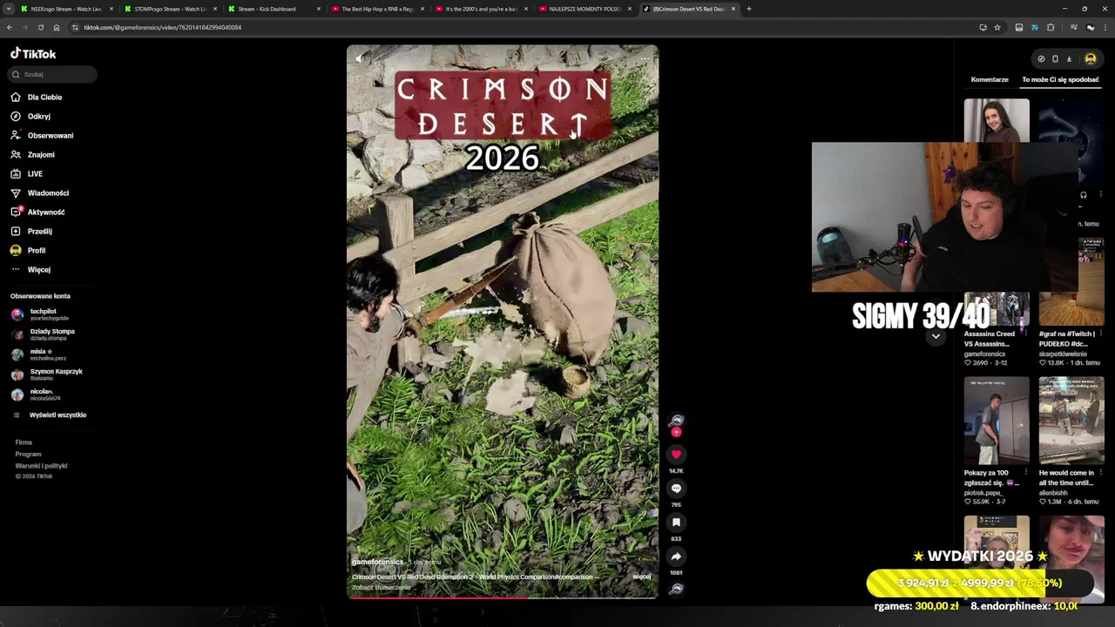Click the phone app icon in pill
The width and height of the screenshot is (1115, 627).
click(1055, 59)
